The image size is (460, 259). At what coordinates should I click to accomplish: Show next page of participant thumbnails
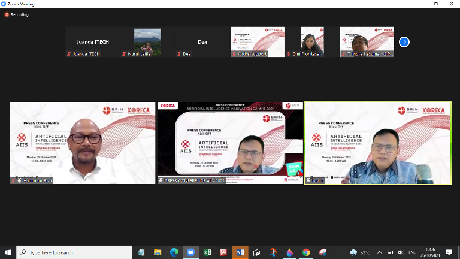(404, 42)
